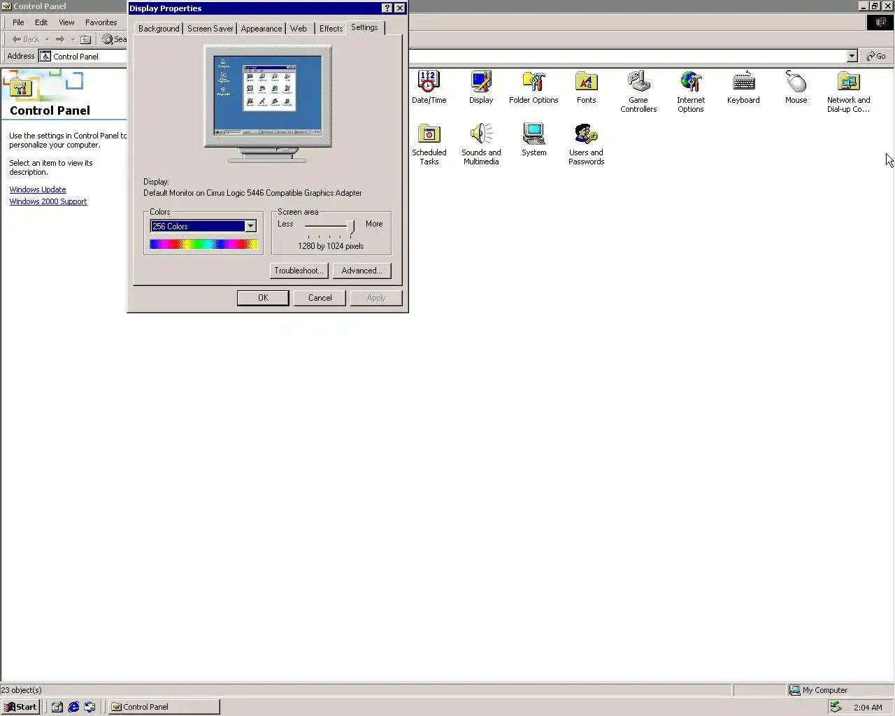The width and height of the screenshot is (895, 716).
Task: Open the Back history dropdown arrow
Action: click(47, 39)
